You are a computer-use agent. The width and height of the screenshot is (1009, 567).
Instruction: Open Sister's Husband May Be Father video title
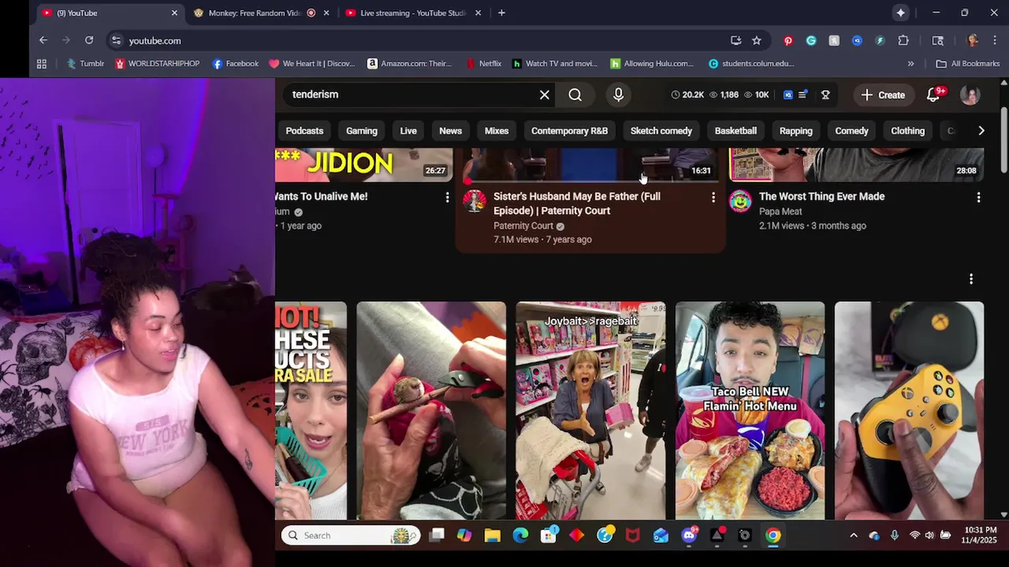(577, 203)
